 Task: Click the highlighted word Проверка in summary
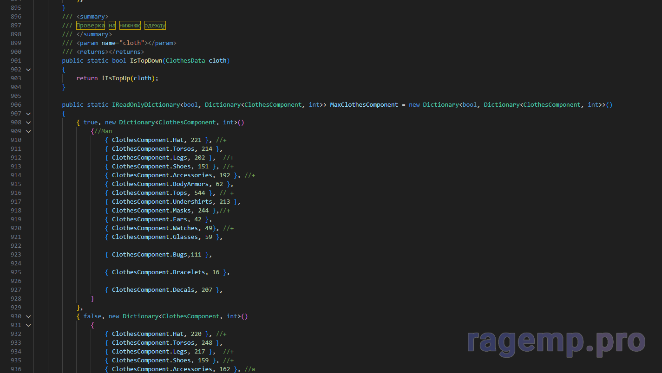(x=91, y=26)
